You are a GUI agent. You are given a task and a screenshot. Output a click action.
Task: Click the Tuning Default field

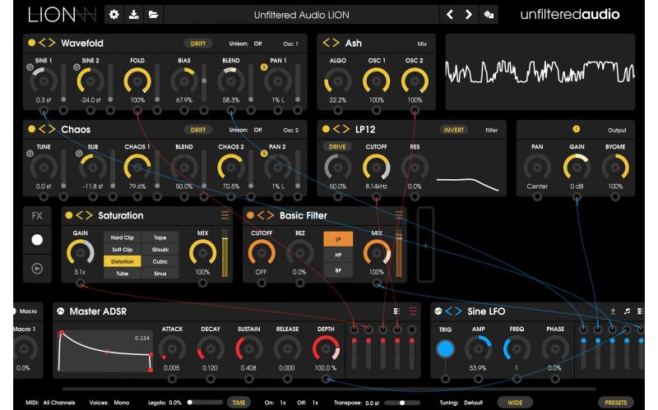(473, 403)
